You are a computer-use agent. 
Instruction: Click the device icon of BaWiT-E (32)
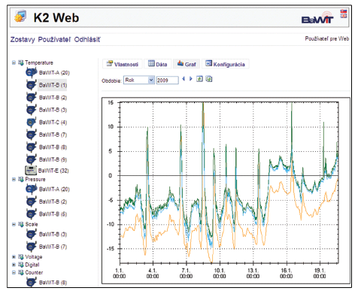click(31, 171)
